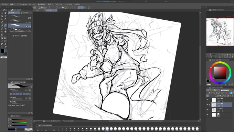Click rotate-left icon in Navigator panel
Viewport: 234px width, 132px height.
[x=223, y=57]
